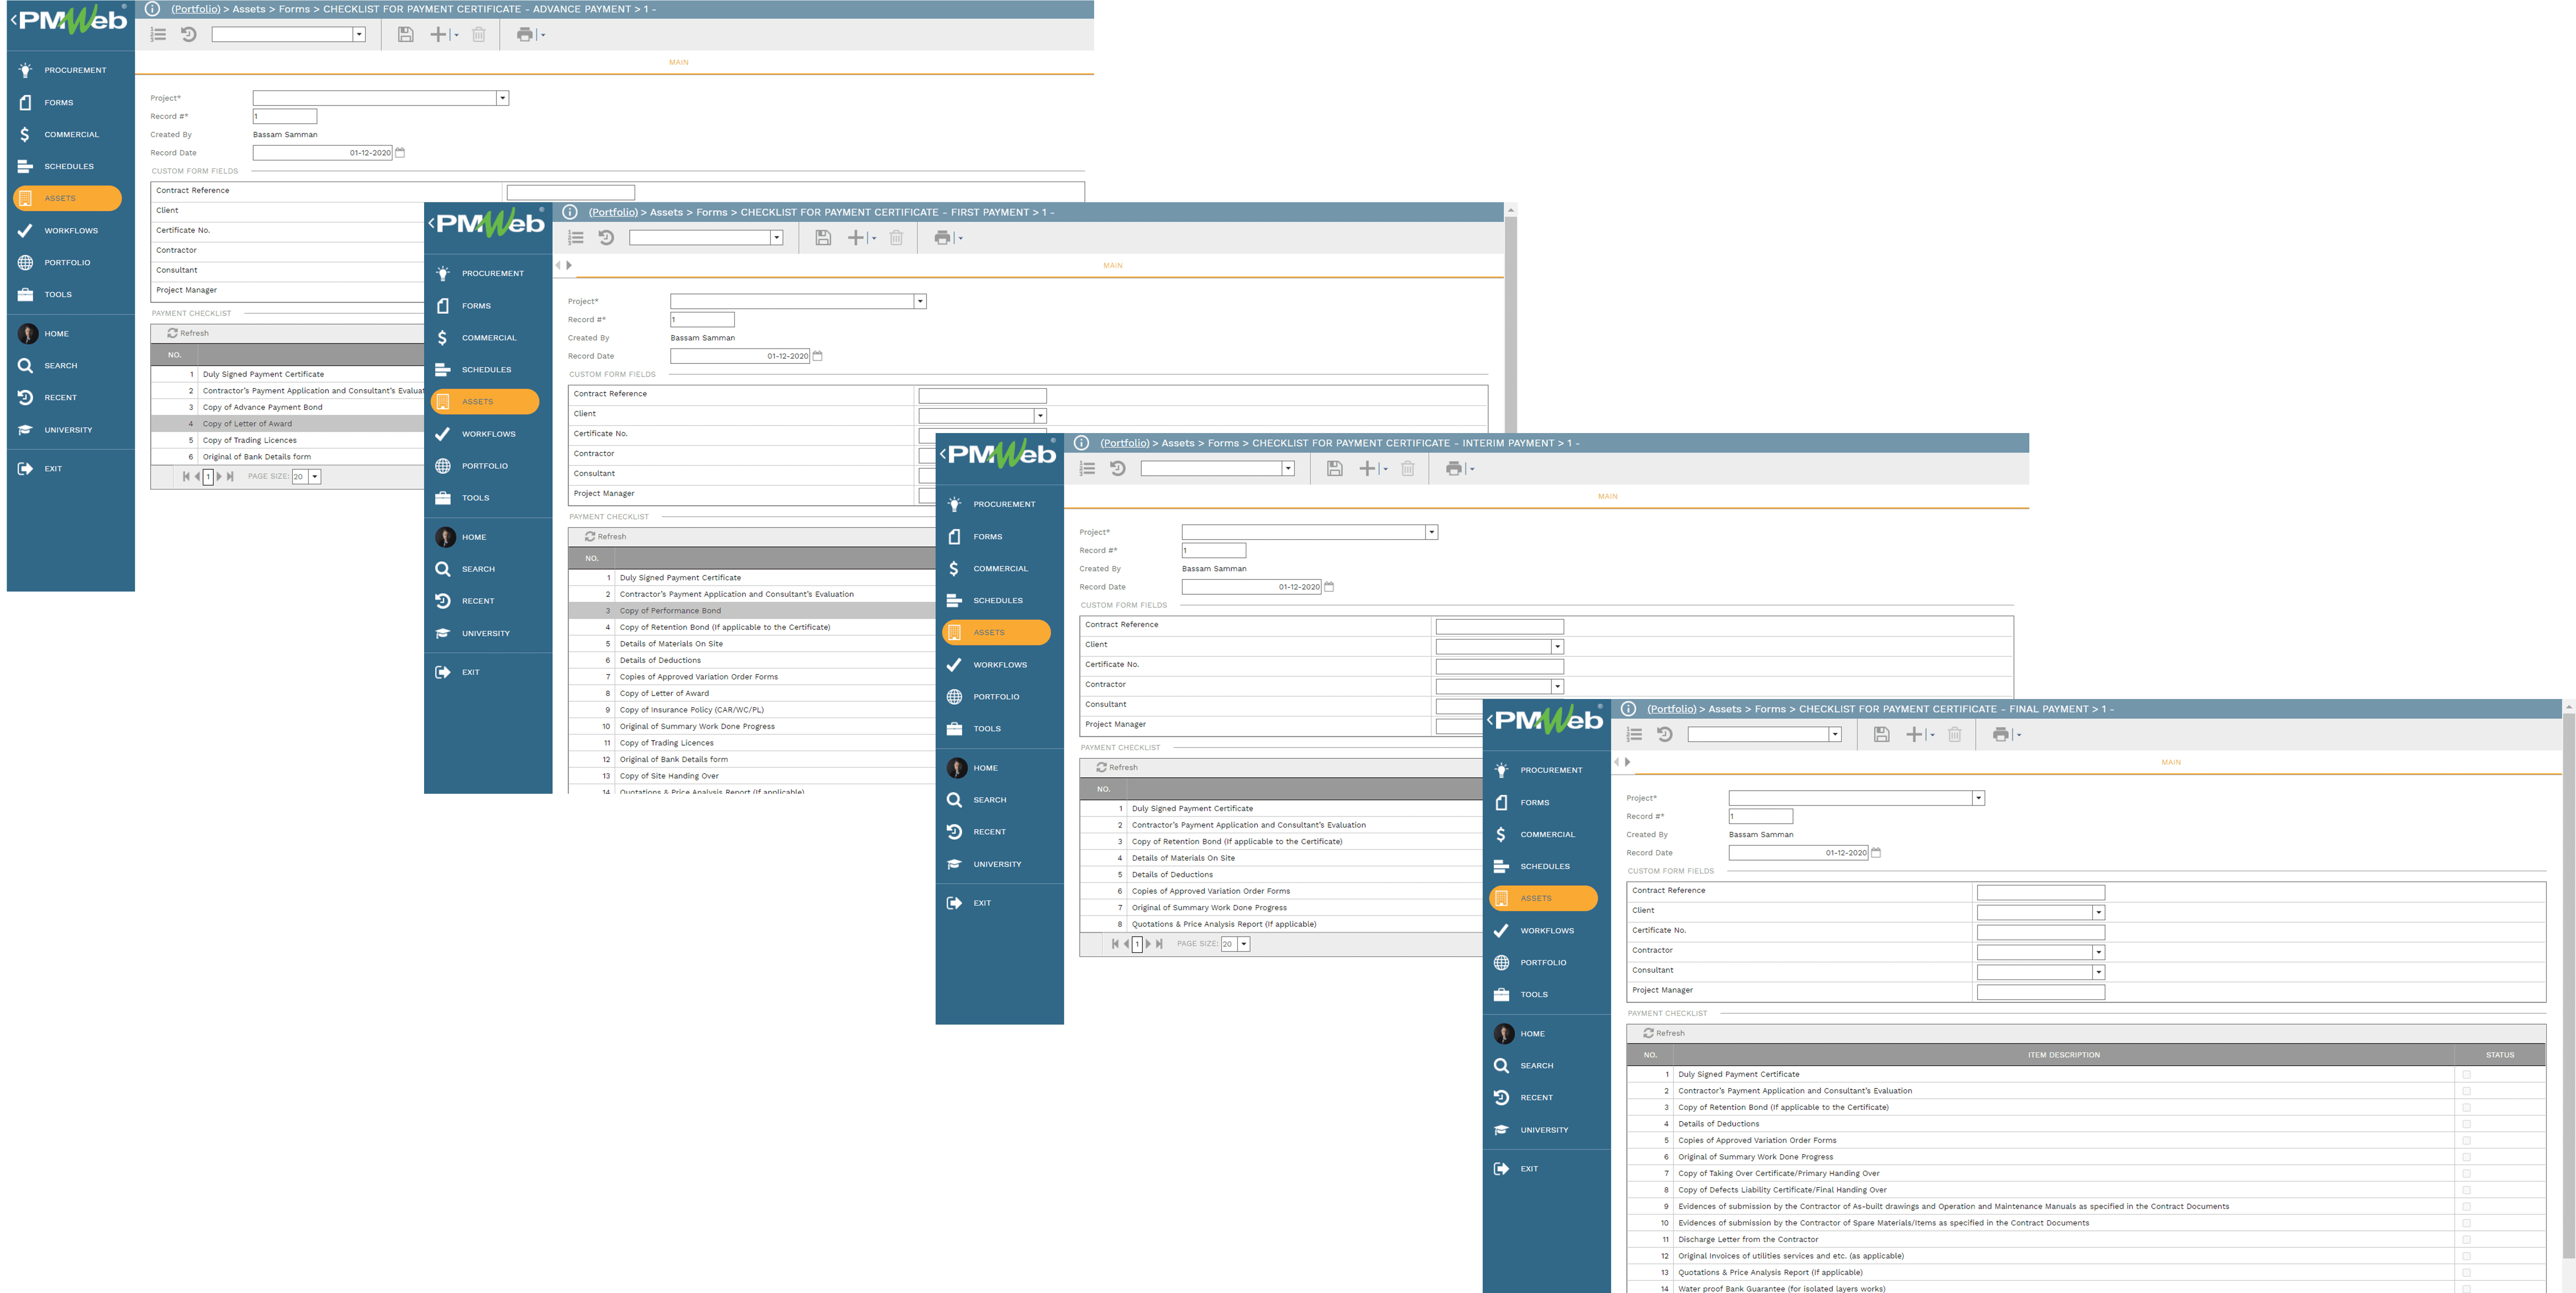Image resolution: width=2576 pixels, height=1293 pixels.
Task: Check status for Original Invoices of utilities services
Action: click(2466, 1256)
